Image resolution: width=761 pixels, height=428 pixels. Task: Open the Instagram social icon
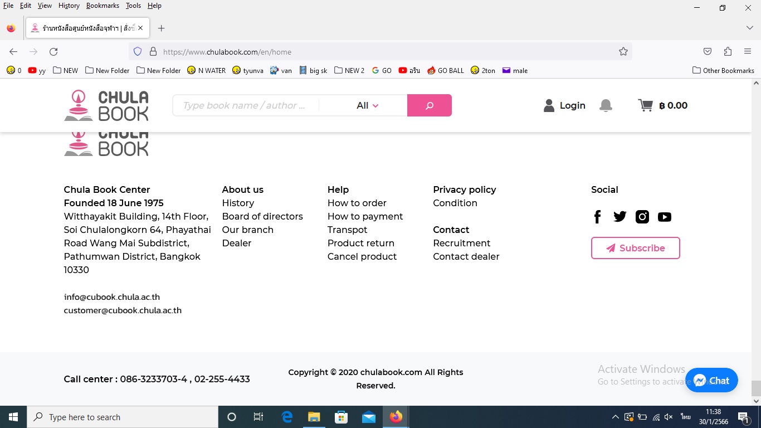click(x=642, y=217)
